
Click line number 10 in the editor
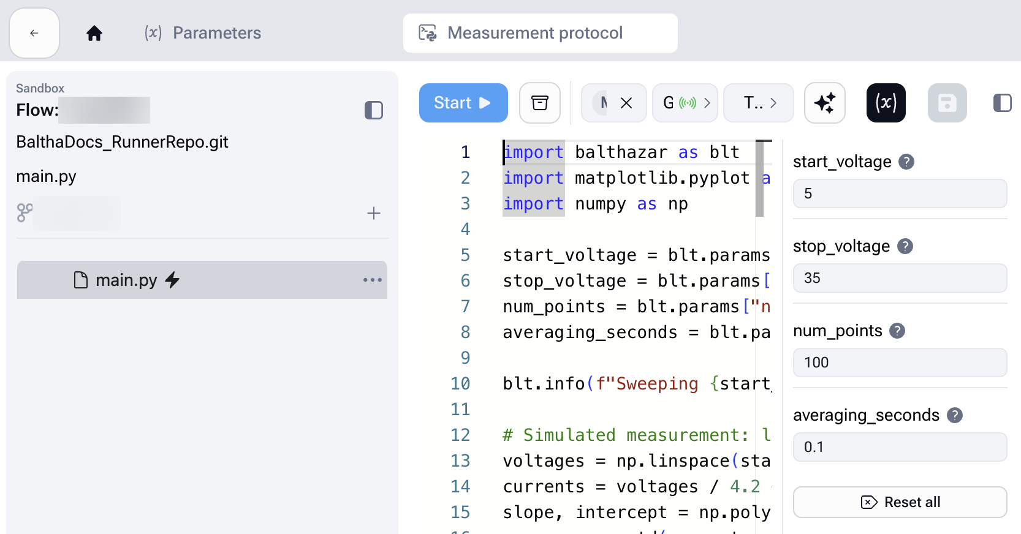click(460, 383)
